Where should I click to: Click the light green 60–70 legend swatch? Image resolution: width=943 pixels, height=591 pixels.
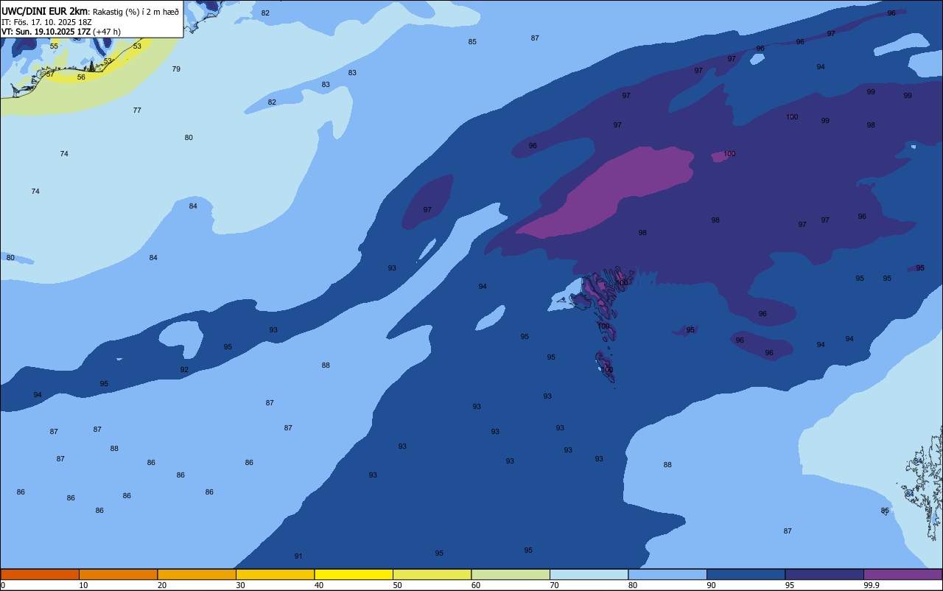pyautogui.click(x=511, y=574)
